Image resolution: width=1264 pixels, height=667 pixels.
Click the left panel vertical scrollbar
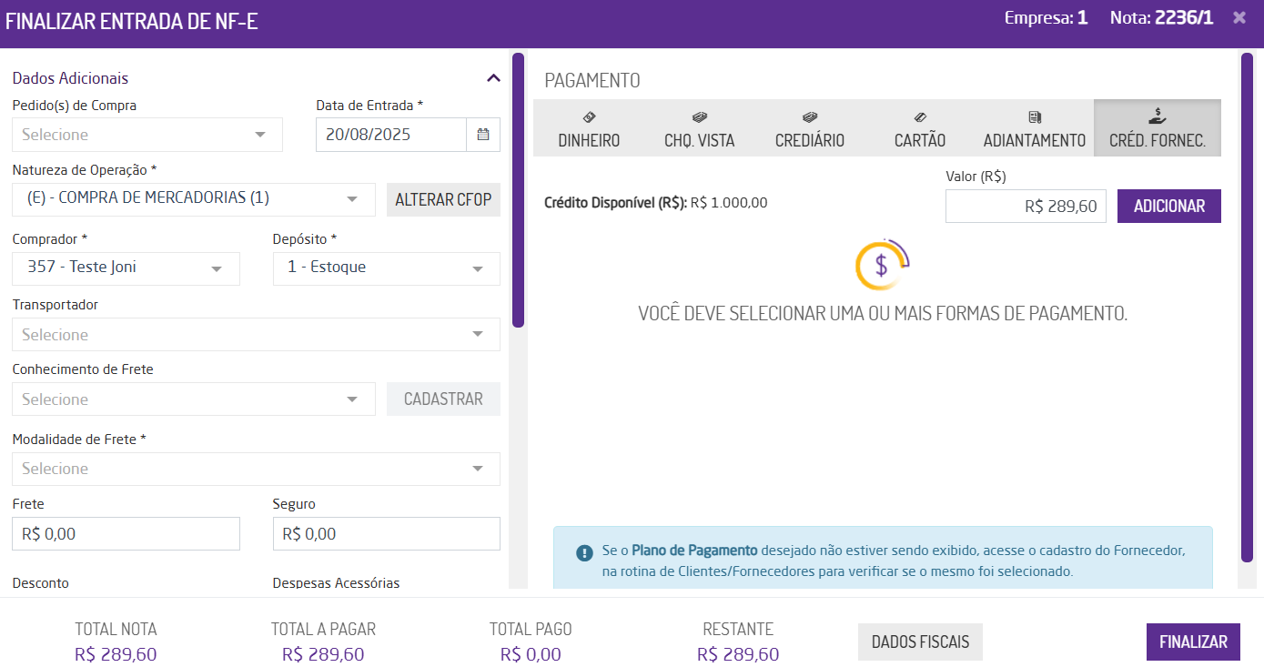[x=518, y=189]
